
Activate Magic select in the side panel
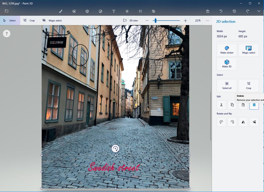pos(249,50)
